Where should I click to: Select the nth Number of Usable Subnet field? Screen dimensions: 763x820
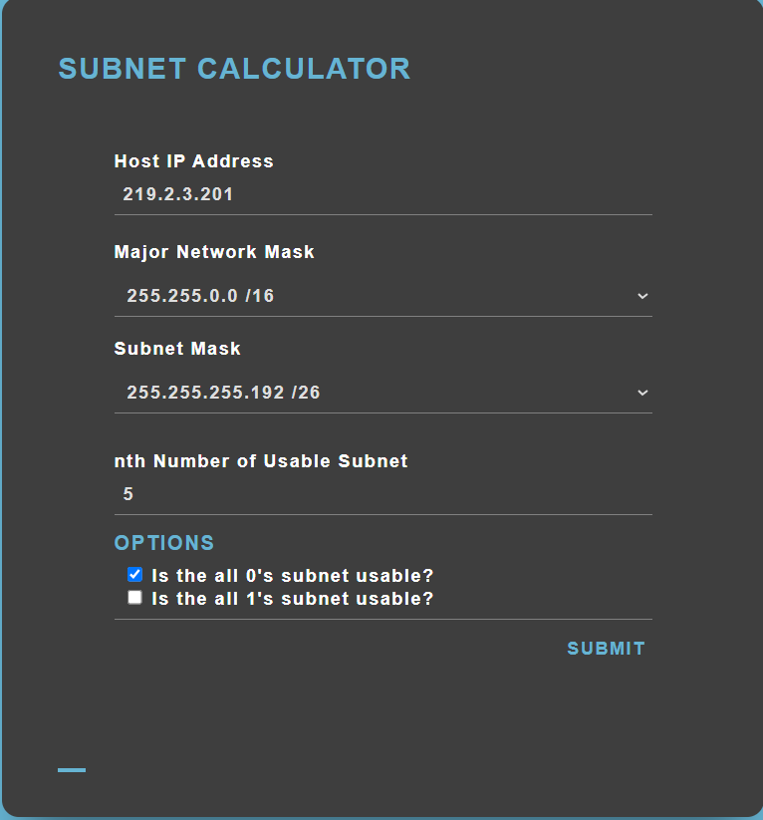(x=383, y=493)
